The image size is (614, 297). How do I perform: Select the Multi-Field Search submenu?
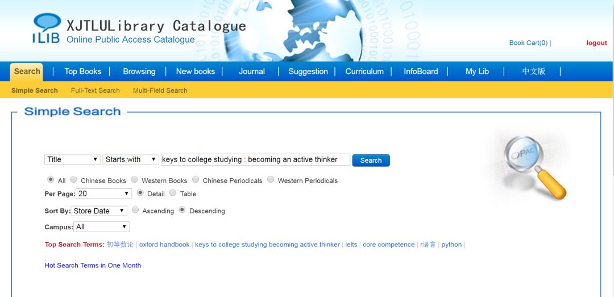coord(160,90)
